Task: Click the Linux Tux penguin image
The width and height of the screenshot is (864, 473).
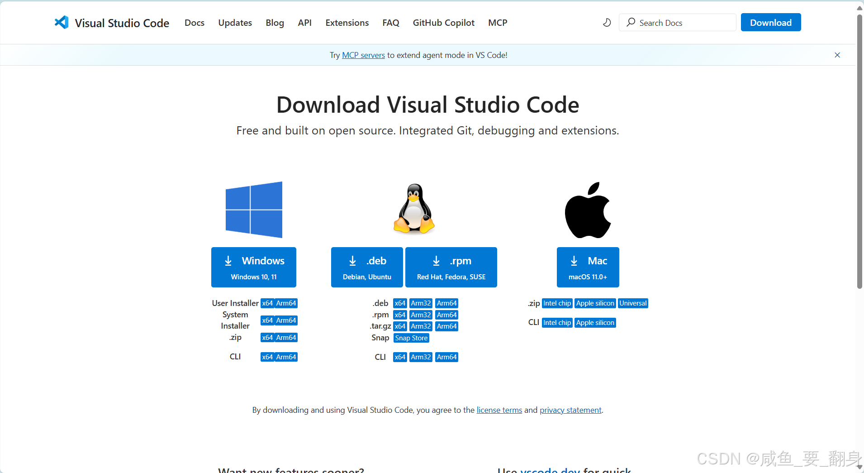Action: pyautogui.click(x=414, y=209)
